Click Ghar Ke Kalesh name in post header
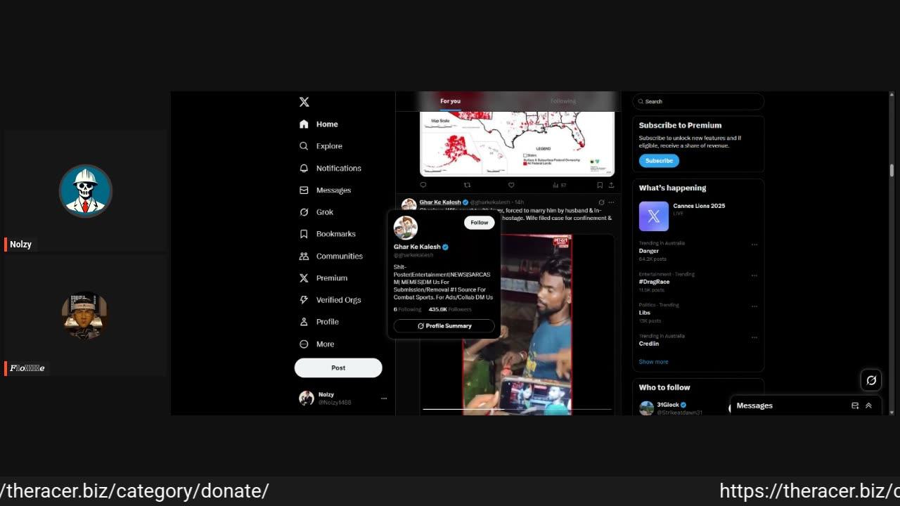900x506 pixels. point(440,202)
